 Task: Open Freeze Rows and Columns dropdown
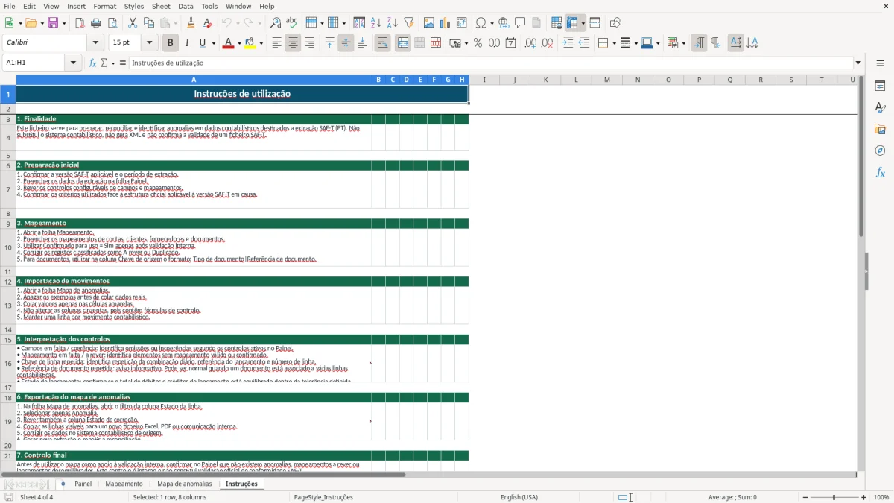[x=583, y=23]
